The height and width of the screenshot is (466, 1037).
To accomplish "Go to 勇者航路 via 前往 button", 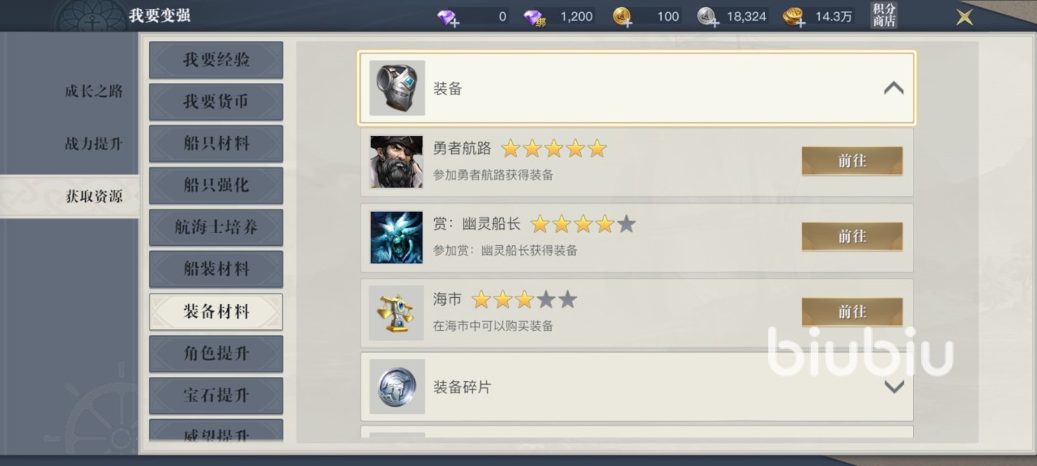I will 851,161.
